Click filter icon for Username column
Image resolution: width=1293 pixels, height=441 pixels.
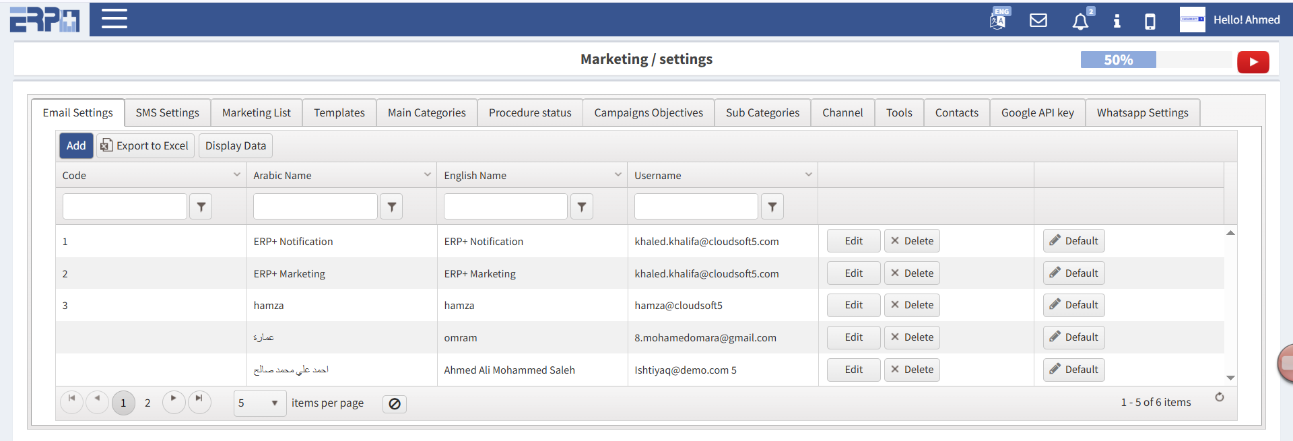[x=772, y=207]
